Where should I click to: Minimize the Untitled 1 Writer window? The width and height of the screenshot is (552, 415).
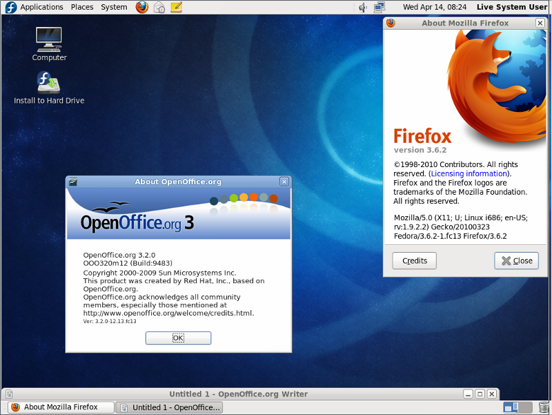pos(468,394)
